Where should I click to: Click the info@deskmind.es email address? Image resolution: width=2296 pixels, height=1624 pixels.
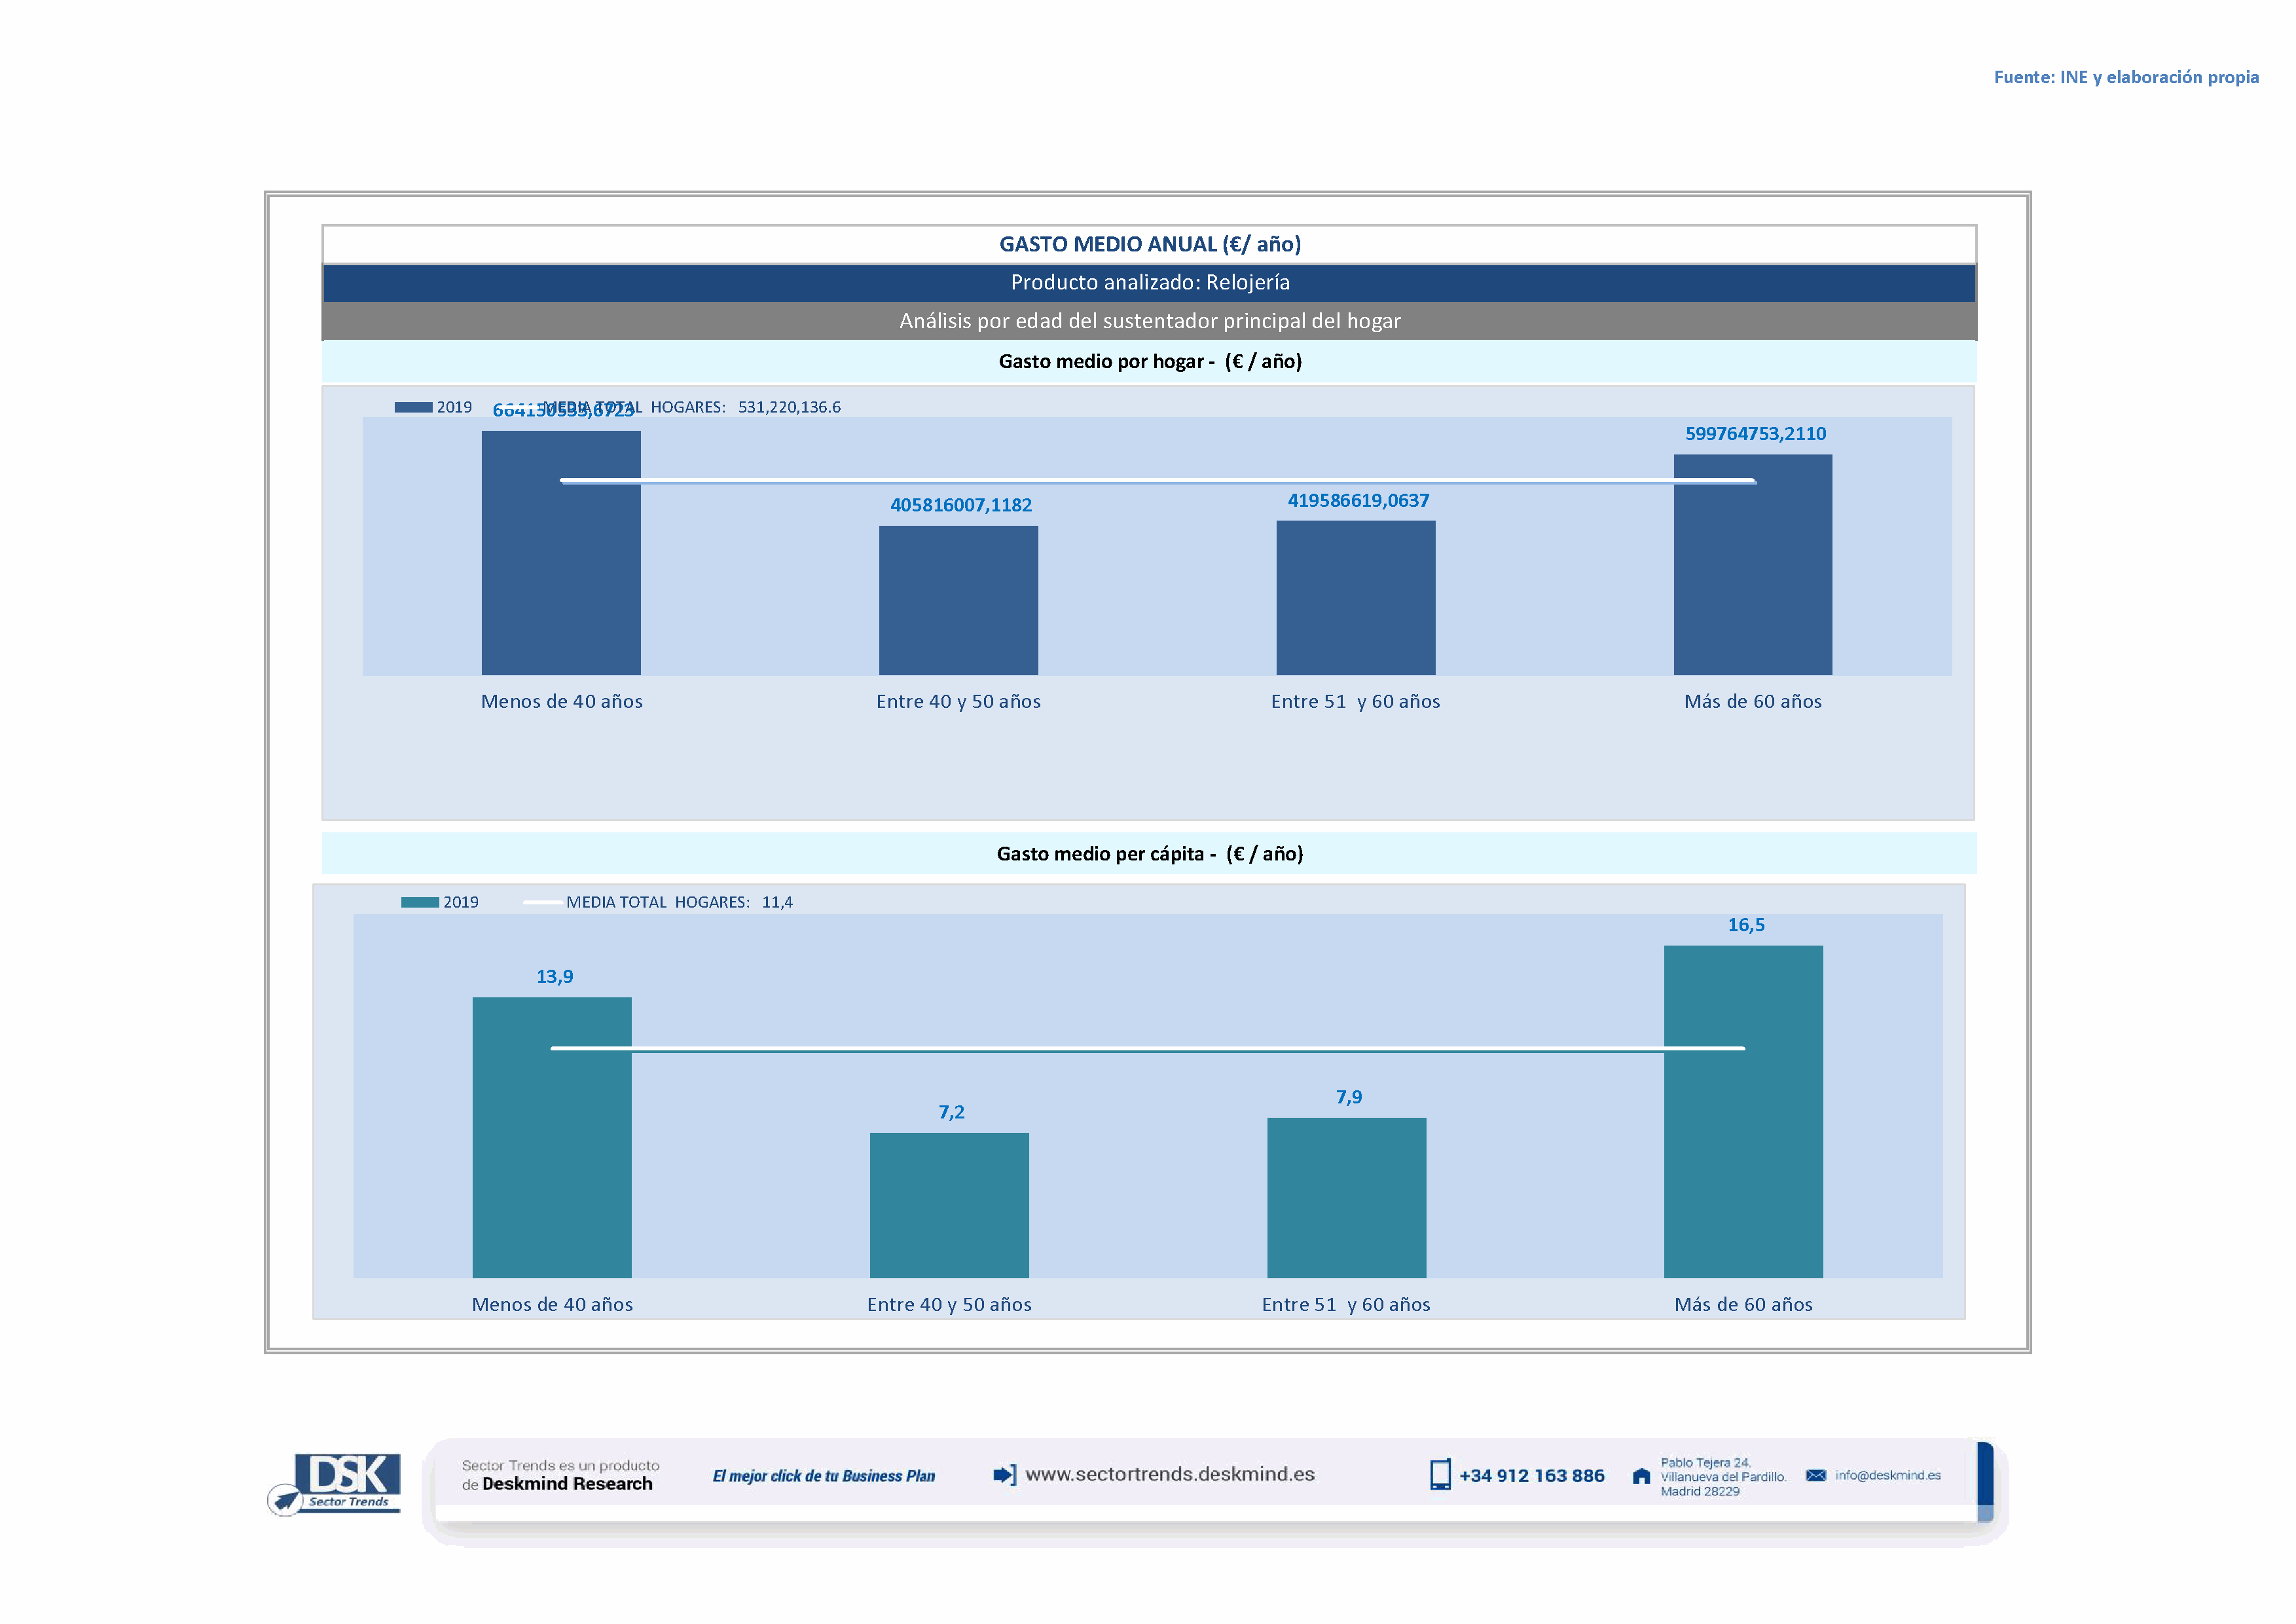click(1888, 1475)
